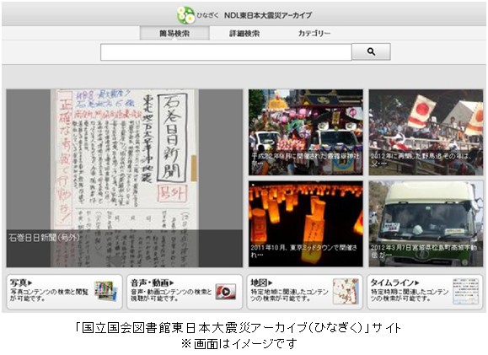This screenshot has width=488, height=355.
Task: Click the 写真 heading link
Action: coord(21,282)
